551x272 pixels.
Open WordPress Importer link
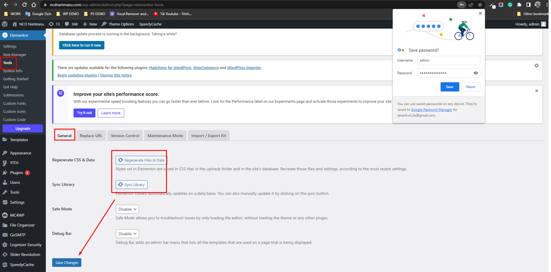click(x=244, y=68)
